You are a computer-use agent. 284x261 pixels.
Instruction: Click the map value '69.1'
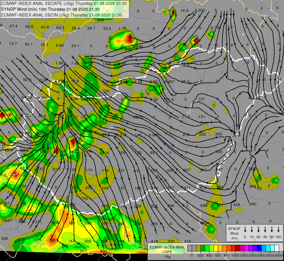(x=154, y=153)
